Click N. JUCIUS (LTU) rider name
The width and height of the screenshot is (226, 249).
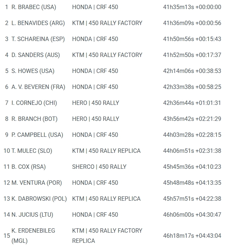click(x=32, y=215)
